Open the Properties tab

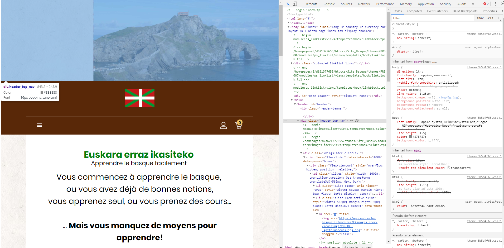click(490, 11)
